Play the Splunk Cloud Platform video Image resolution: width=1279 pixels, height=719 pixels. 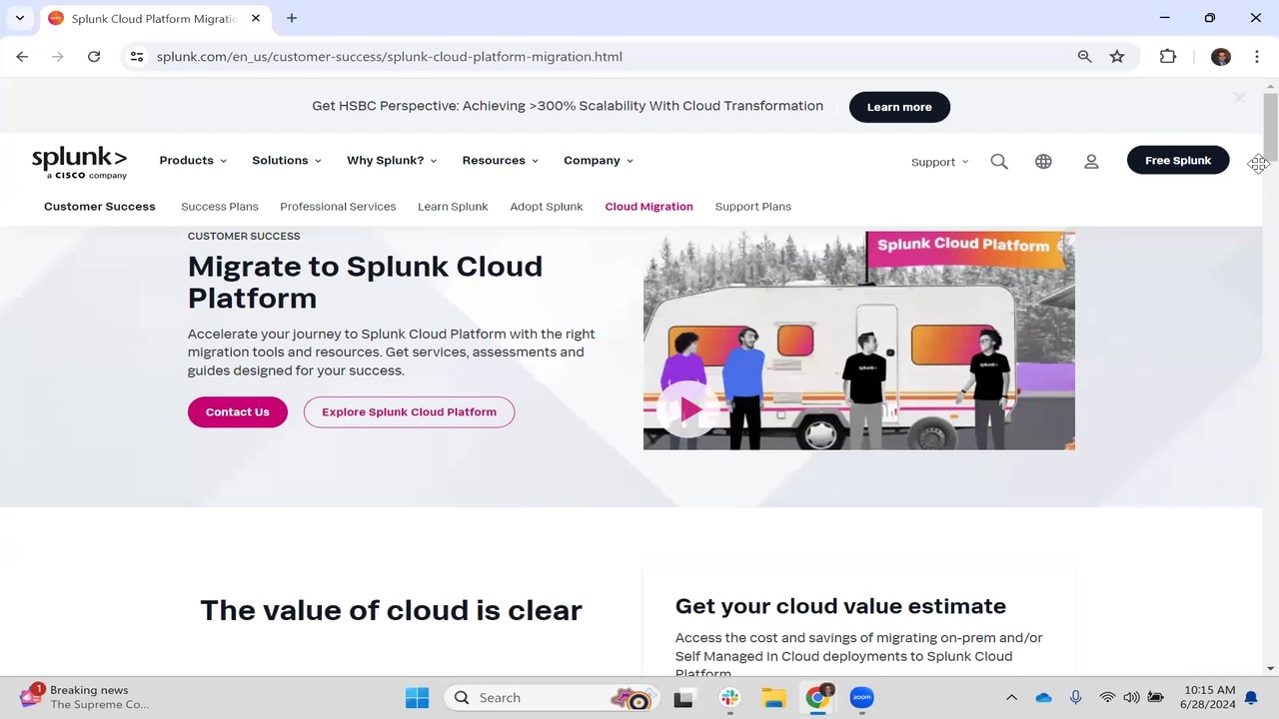(690, 409)
